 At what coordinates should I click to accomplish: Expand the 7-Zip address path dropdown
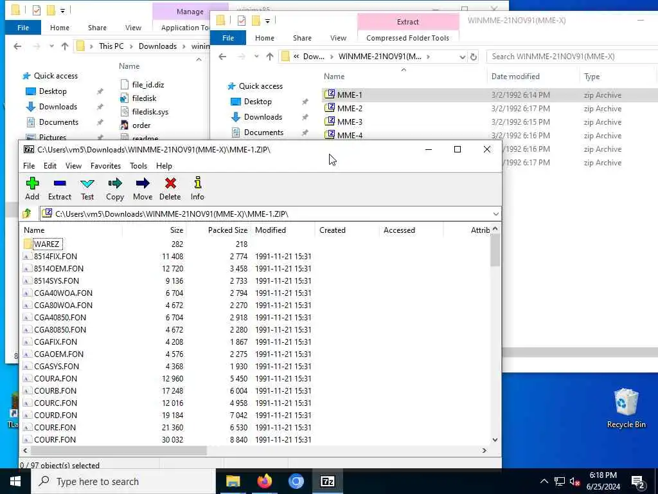(x=495, y=214)
